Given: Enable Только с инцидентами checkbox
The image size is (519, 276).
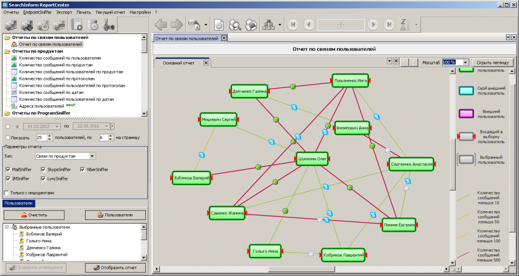Looking at the screenshot, I should (6, 192).
